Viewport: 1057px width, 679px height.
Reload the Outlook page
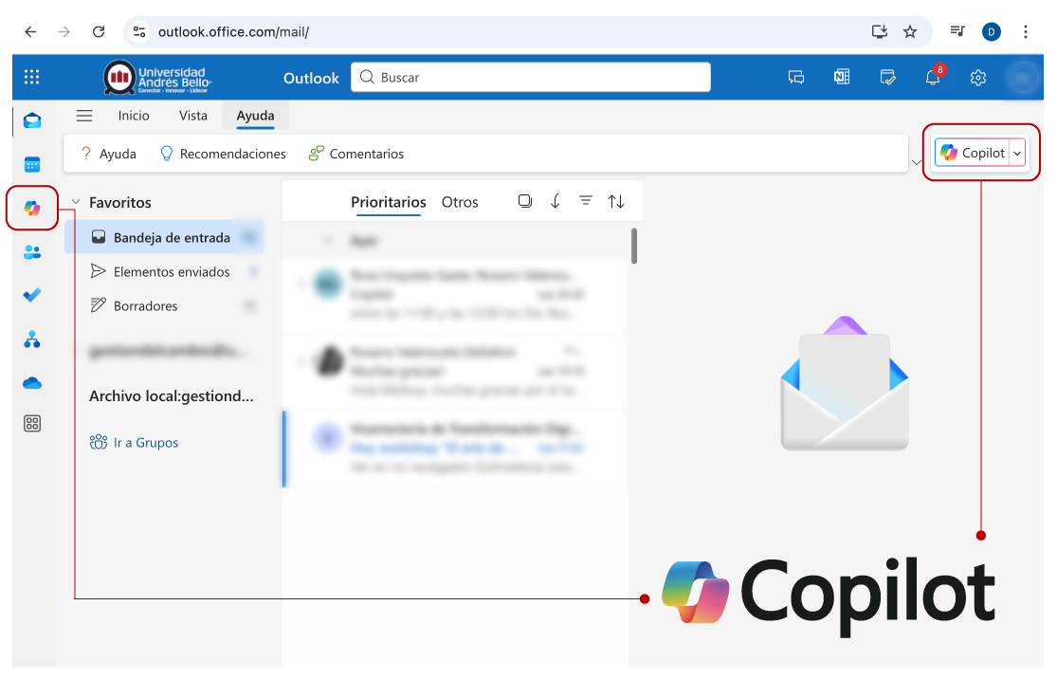click(x=99, y=31)
